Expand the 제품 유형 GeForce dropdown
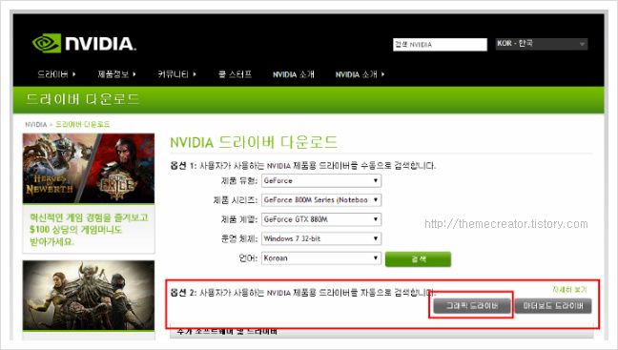The width and height of the screenshot is (618, 350). [x=321, y=181]
